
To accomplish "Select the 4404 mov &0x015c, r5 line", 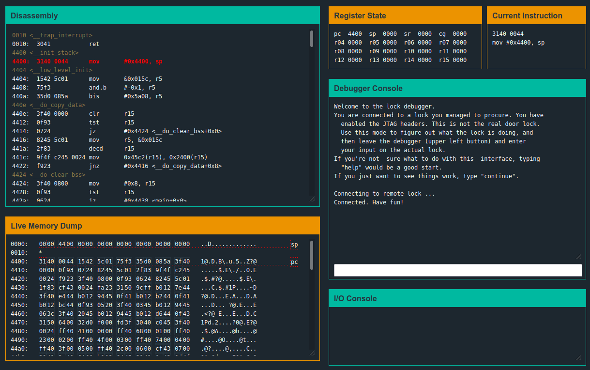I will pos(87,79).
